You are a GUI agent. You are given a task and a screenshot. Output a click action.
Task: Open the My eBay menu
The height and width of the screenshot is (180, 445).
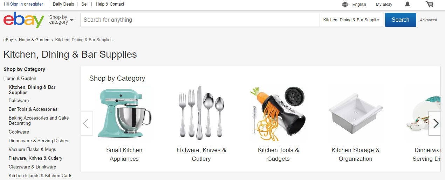[384, 5]
